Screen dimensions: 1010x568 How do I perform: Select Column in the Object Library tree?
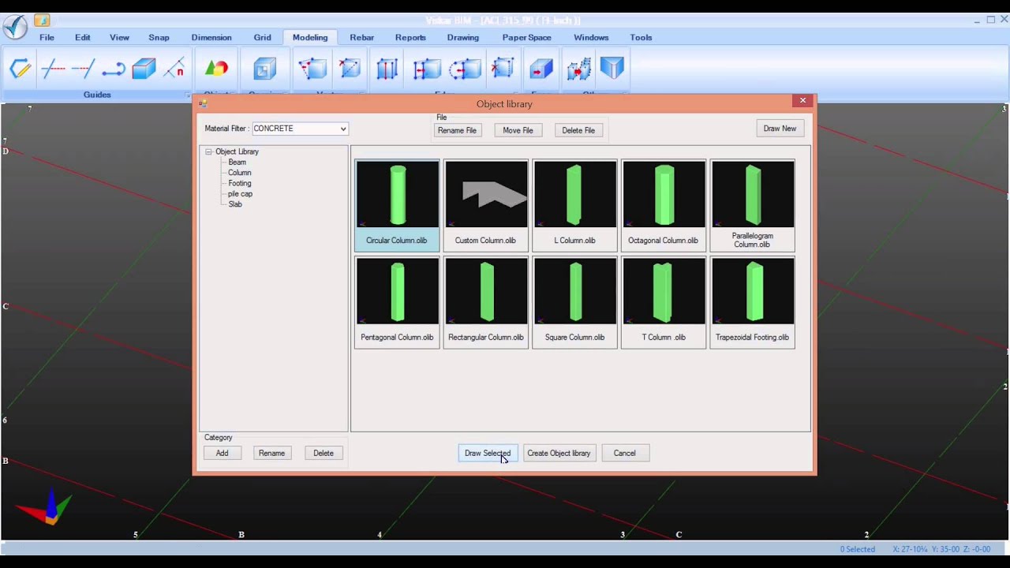click(x=239, y=173)
